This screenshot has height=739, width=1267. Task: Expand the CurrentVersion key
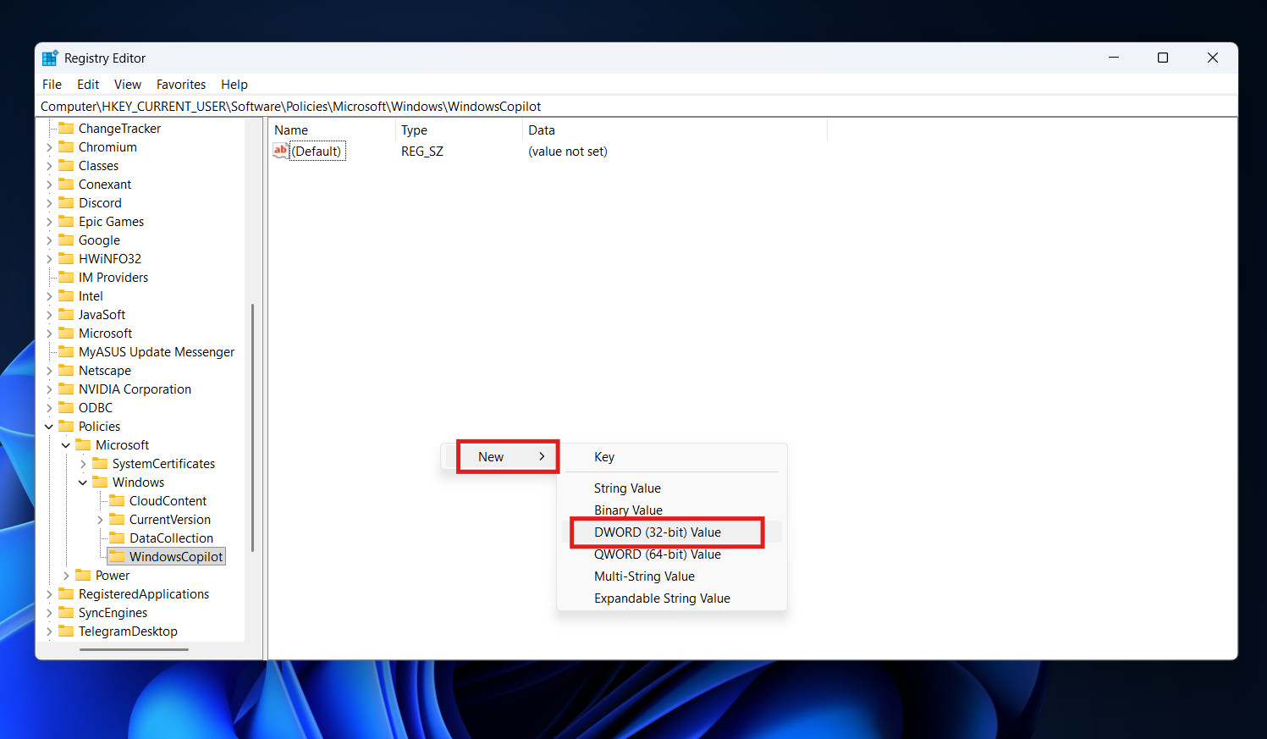[x=100, y=520]
